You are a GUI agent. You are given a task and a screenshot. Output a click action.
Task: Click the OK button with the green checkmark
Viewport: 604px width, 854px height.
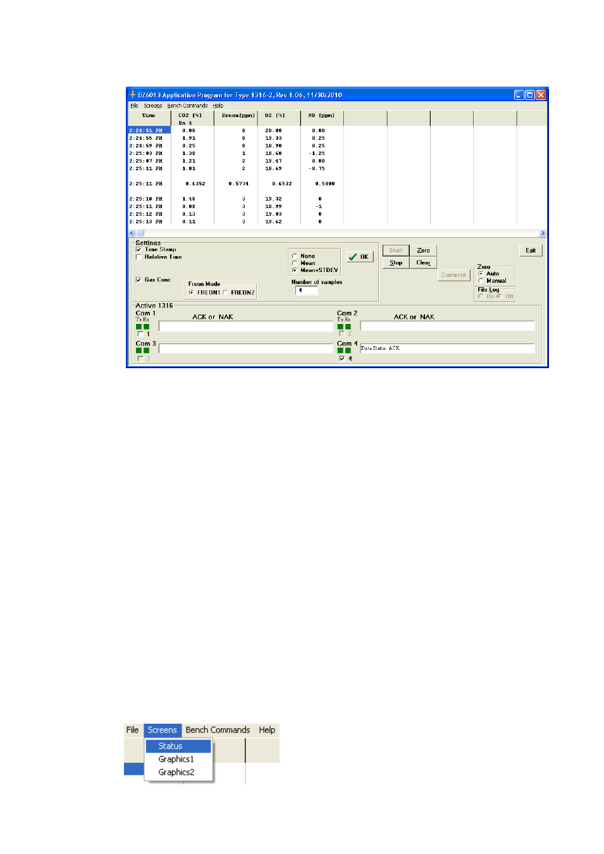[360, 257]
